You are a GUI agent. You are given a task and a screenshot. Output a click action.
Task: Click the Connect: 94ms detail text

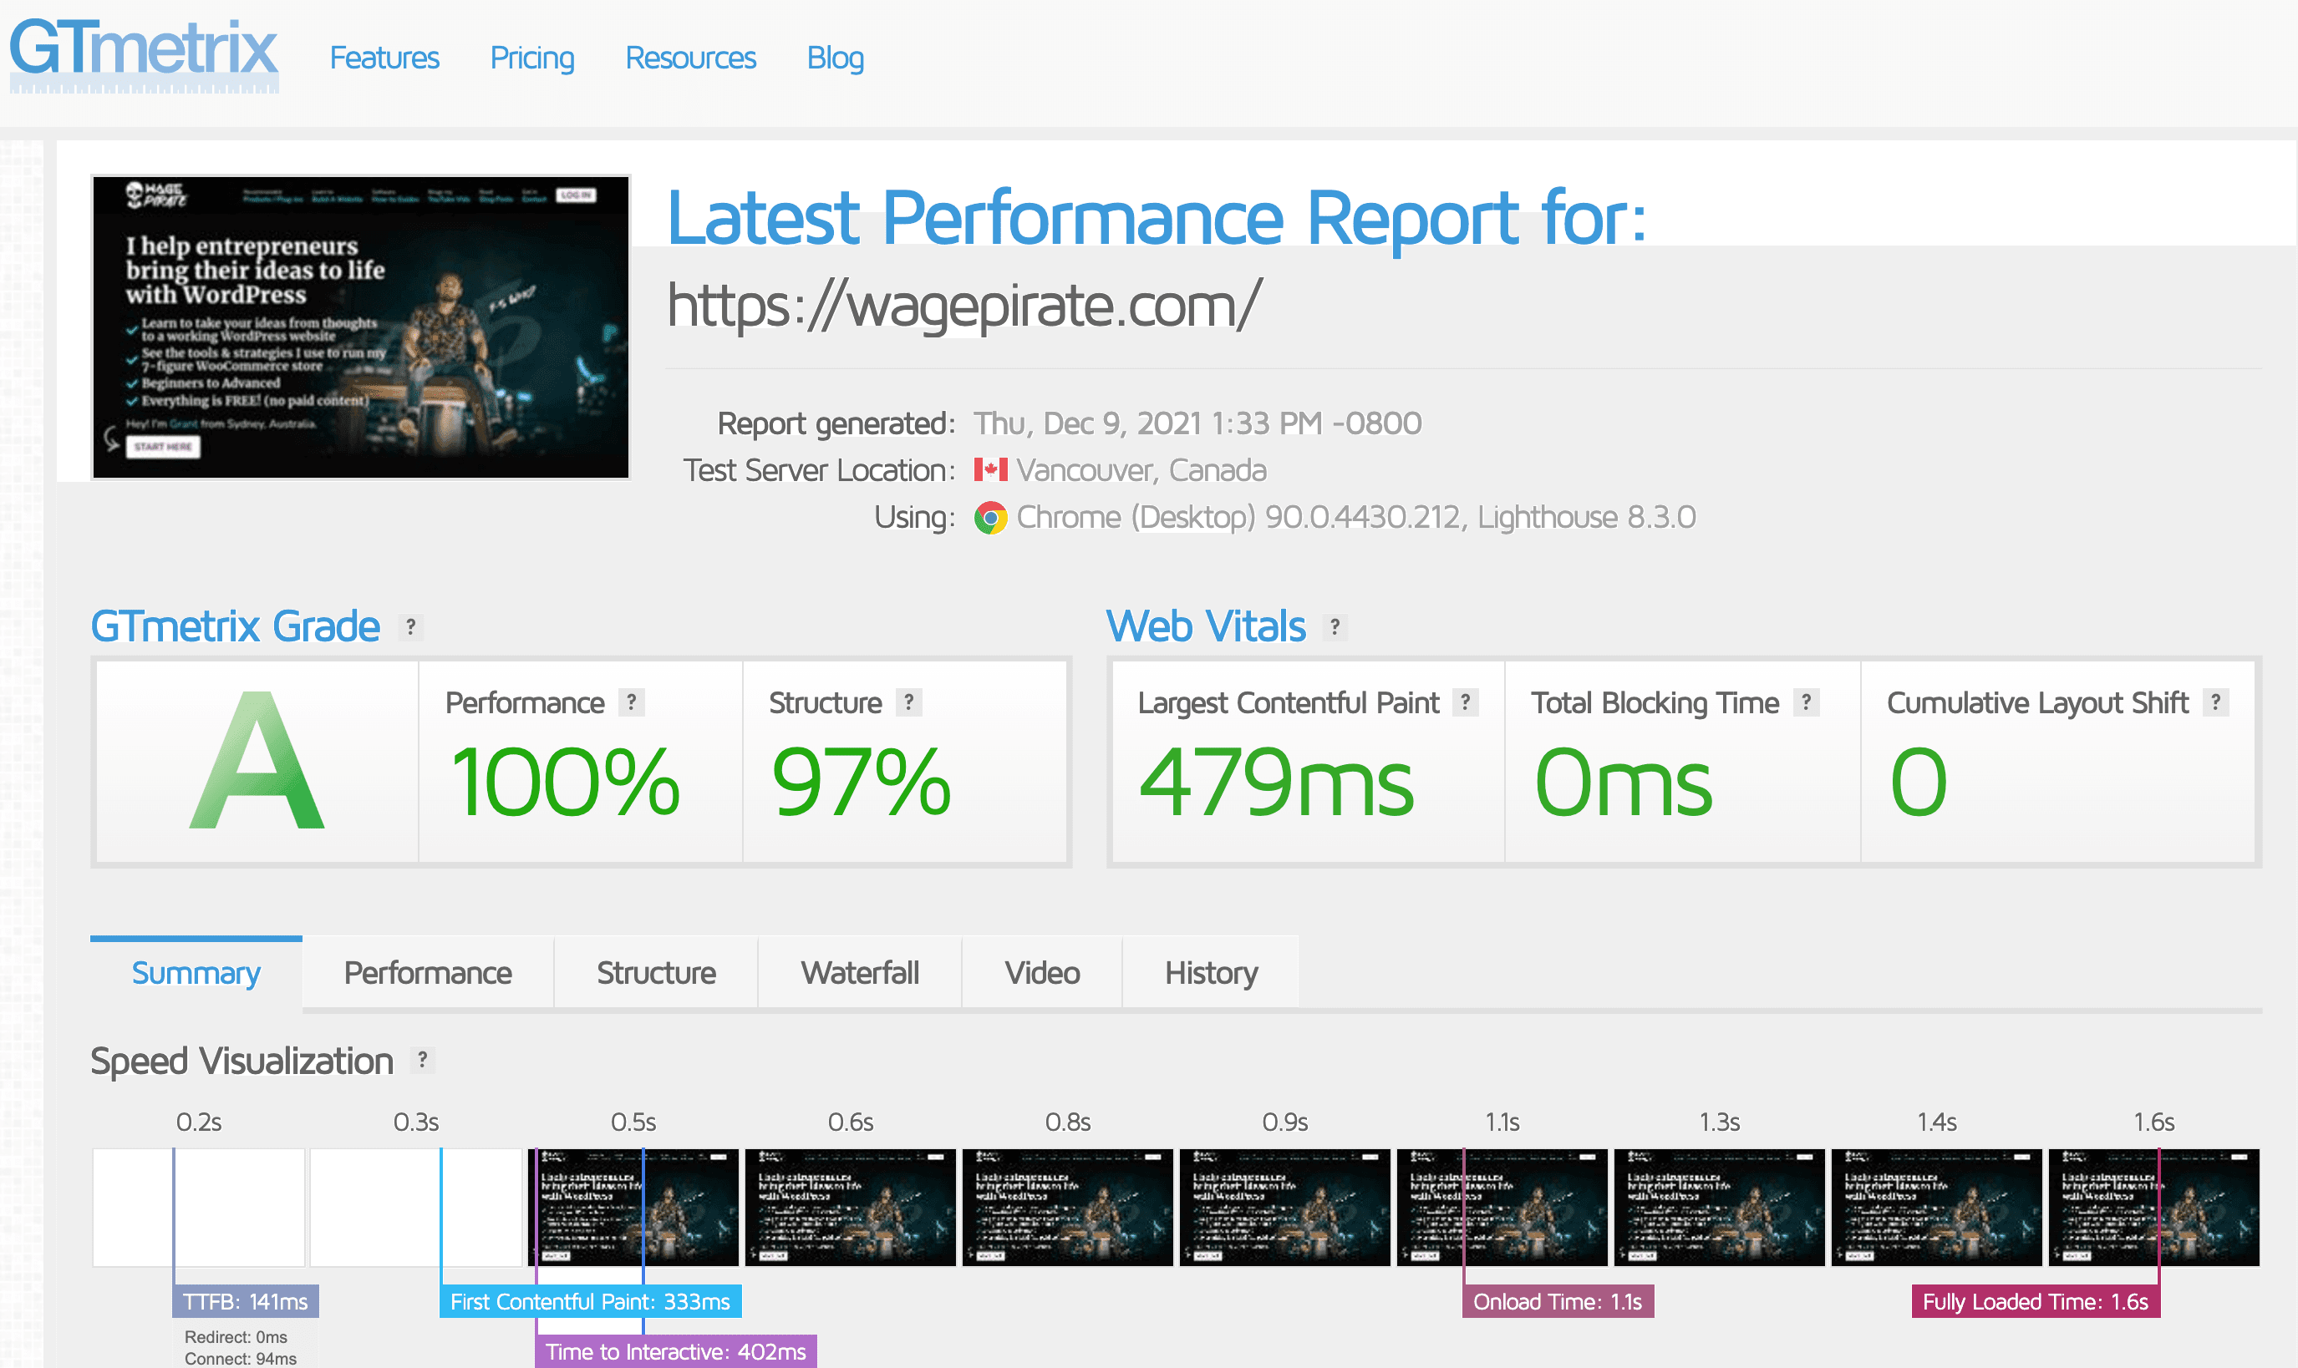coord(241,1359)
